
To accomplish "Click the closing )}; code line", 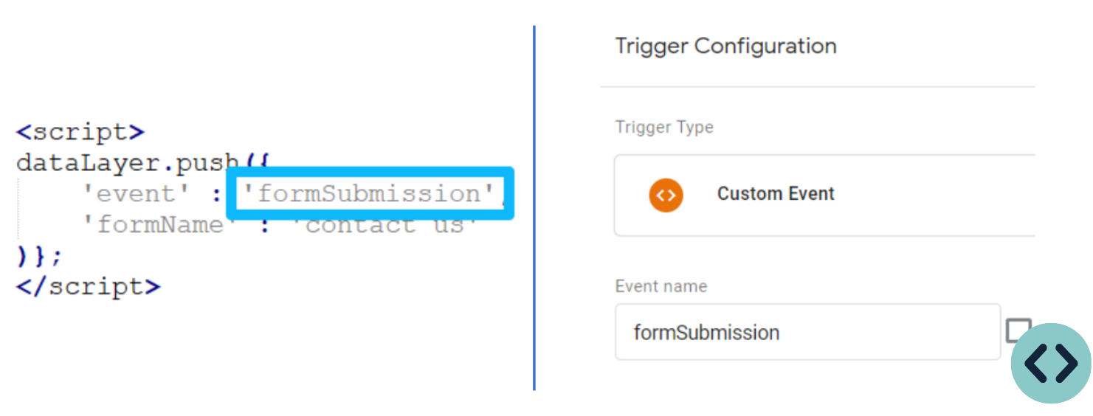I will coord(40,256).
